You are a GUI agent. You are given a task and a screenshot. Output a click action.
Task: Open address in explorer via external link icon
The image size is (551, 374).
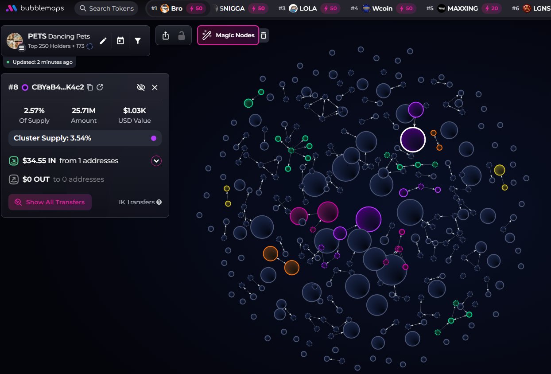click(100, 87)
